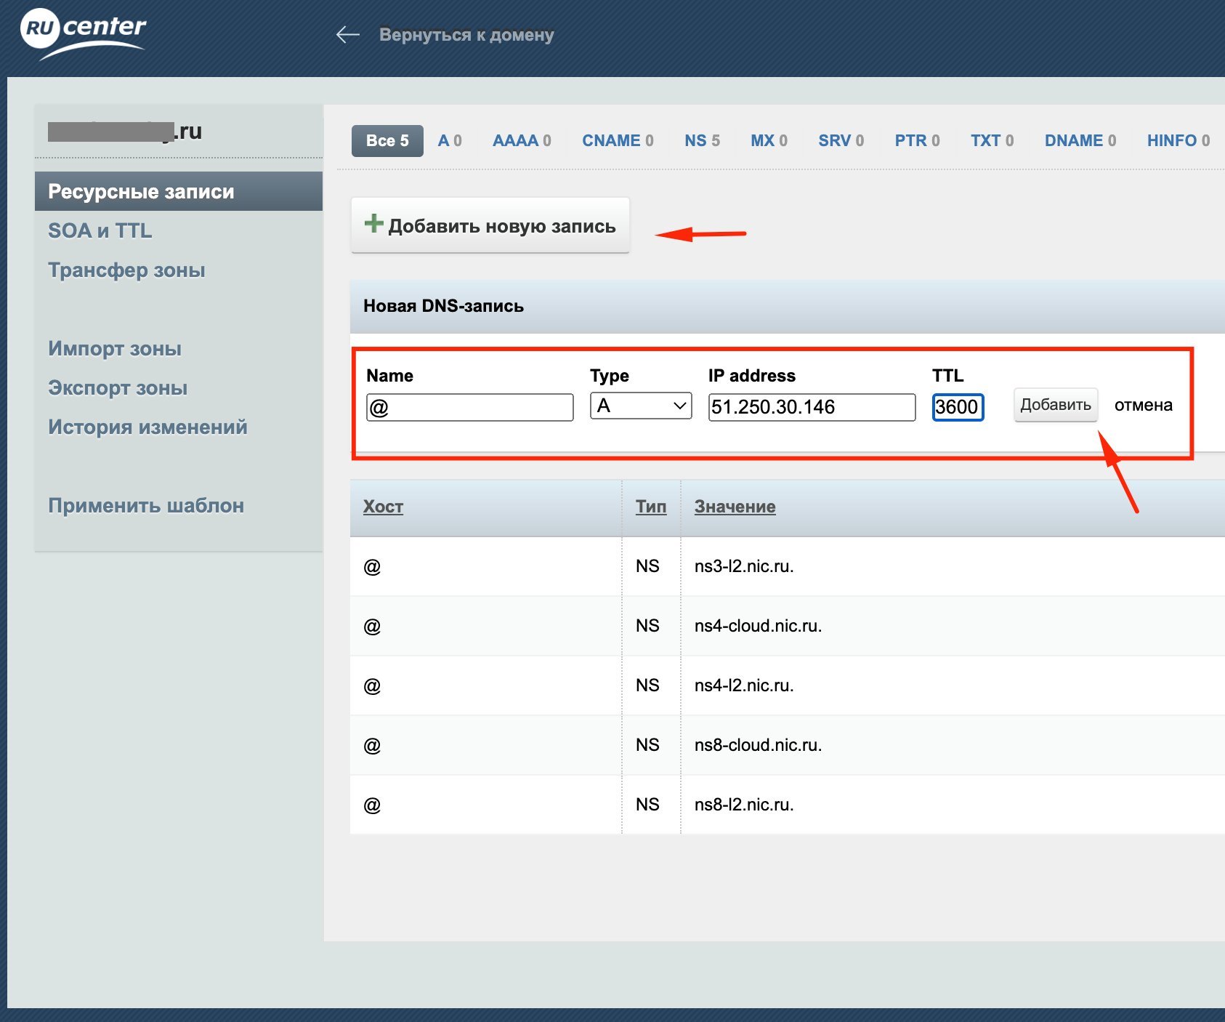Click NS type in ns3-l2.nic.ru. row

pyautogui.click(x=647, y=566)
